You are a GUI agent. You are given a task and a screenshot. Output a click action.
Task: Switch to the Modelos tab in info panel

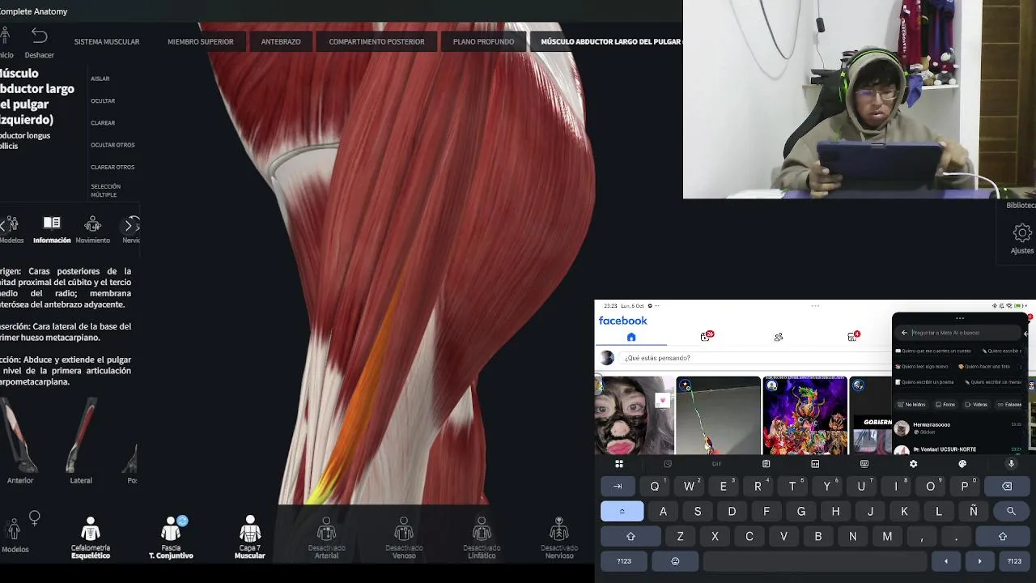click(11, 229)
